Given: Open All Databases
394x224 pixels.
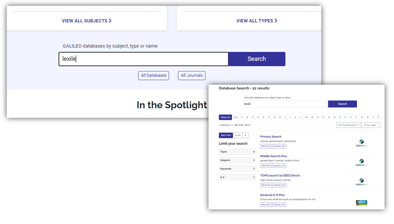Looking at the screenshot, I should pyautogui.click(x=154, y=75).
